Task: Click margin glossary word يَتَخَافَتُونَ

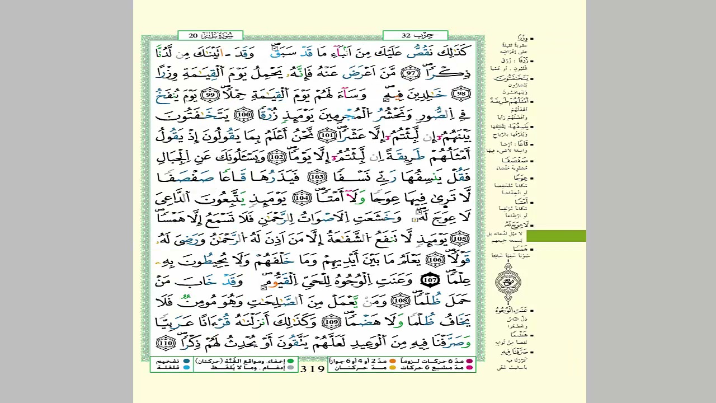Action: pos(512,78)
